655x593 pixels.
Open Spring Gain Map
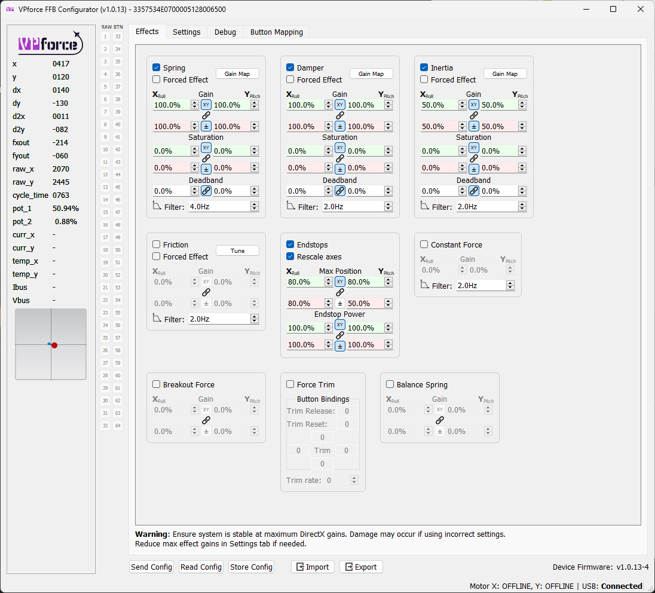[237, 74]
